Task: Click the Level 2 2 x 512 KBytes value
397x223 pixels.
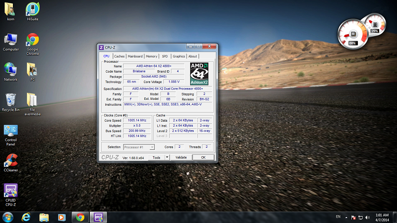Action: (x=183, y=131)
